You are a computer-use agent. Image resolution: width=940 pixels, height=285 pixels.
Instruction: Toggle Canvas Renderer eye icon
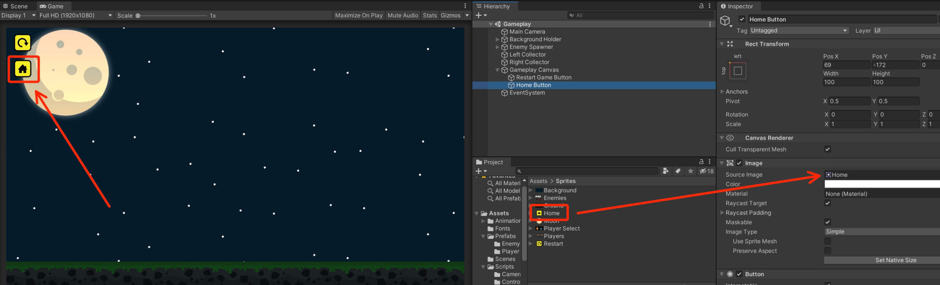730,138
